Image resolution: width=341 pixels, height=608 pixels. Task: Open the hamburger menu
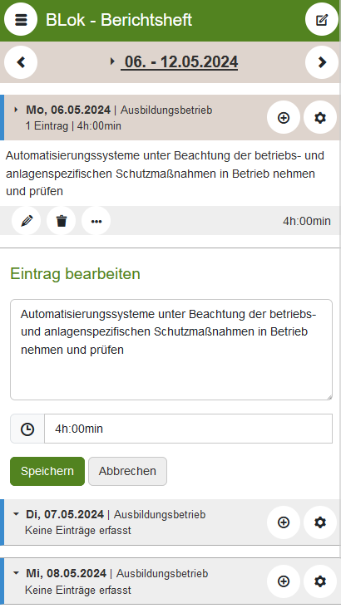[x=21, y=19]
